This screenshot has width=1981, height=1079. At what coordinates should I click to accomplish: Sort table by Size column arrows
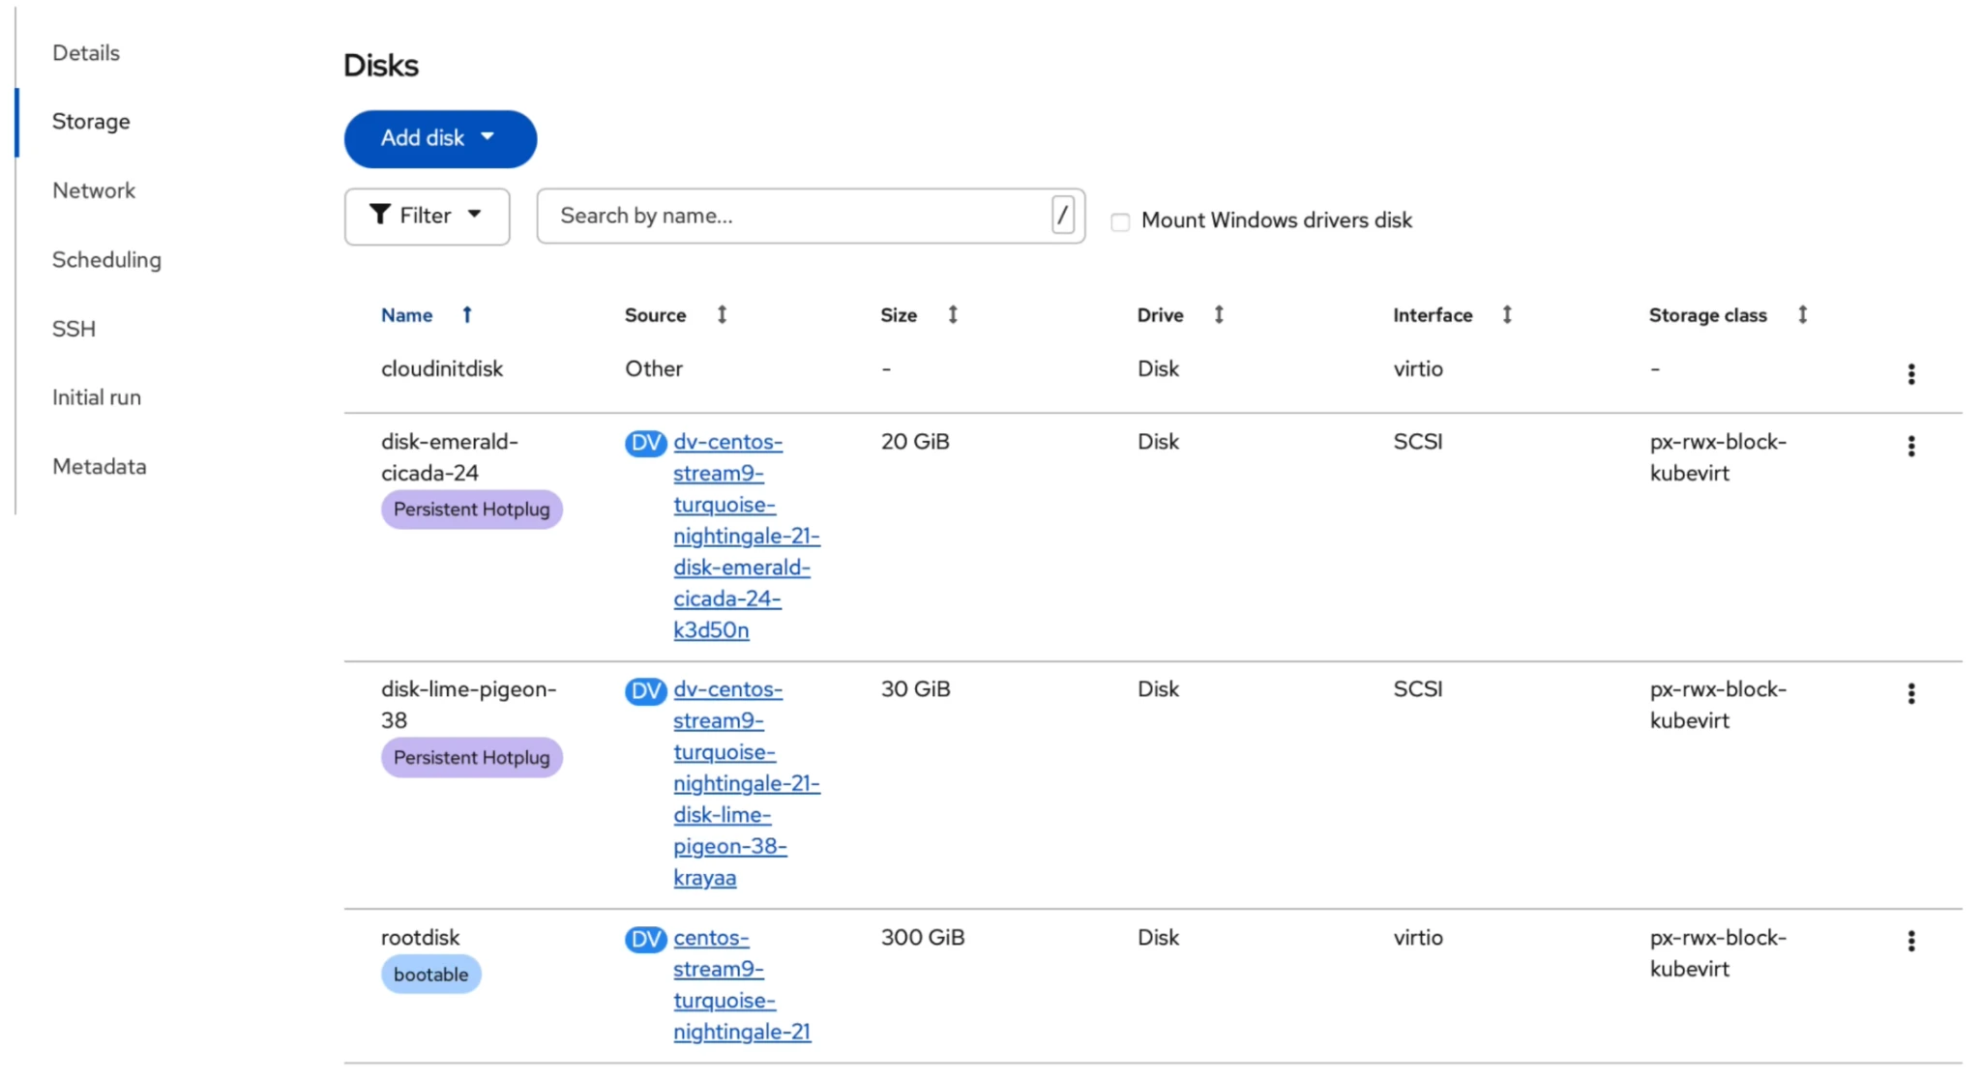click(953, 314)
